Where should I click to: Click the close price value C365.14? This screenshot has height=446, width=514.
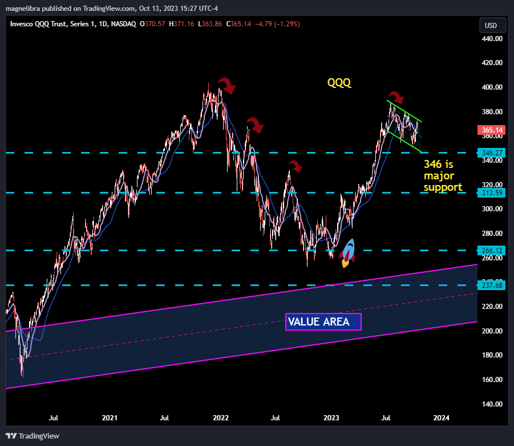click(238, 24)
